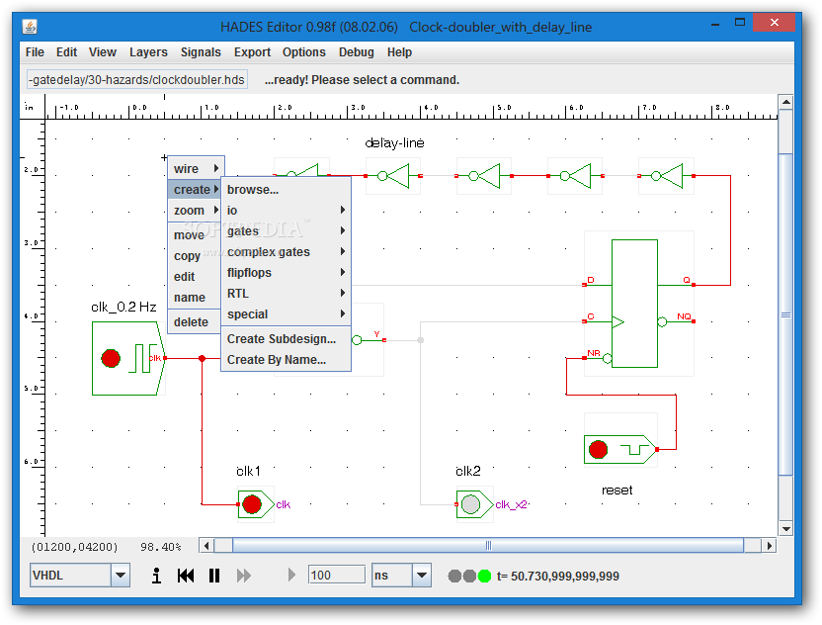Screen dimensions: 822x625
Task: Expand the io submenu
Action: point(286,211)
